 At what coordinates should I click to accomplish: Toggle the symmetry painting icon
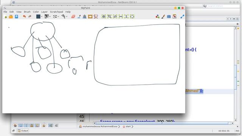[84, 17]
